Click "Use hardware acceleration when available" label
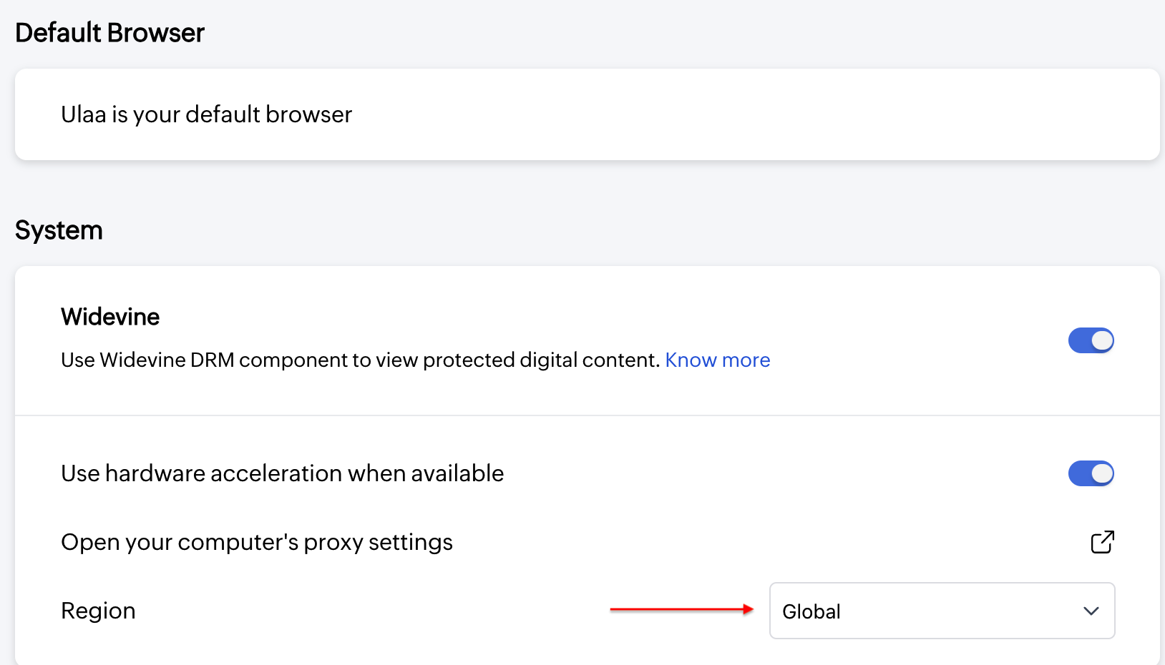The width and height of the screenshot is (1165, 665). coord(283,473)
